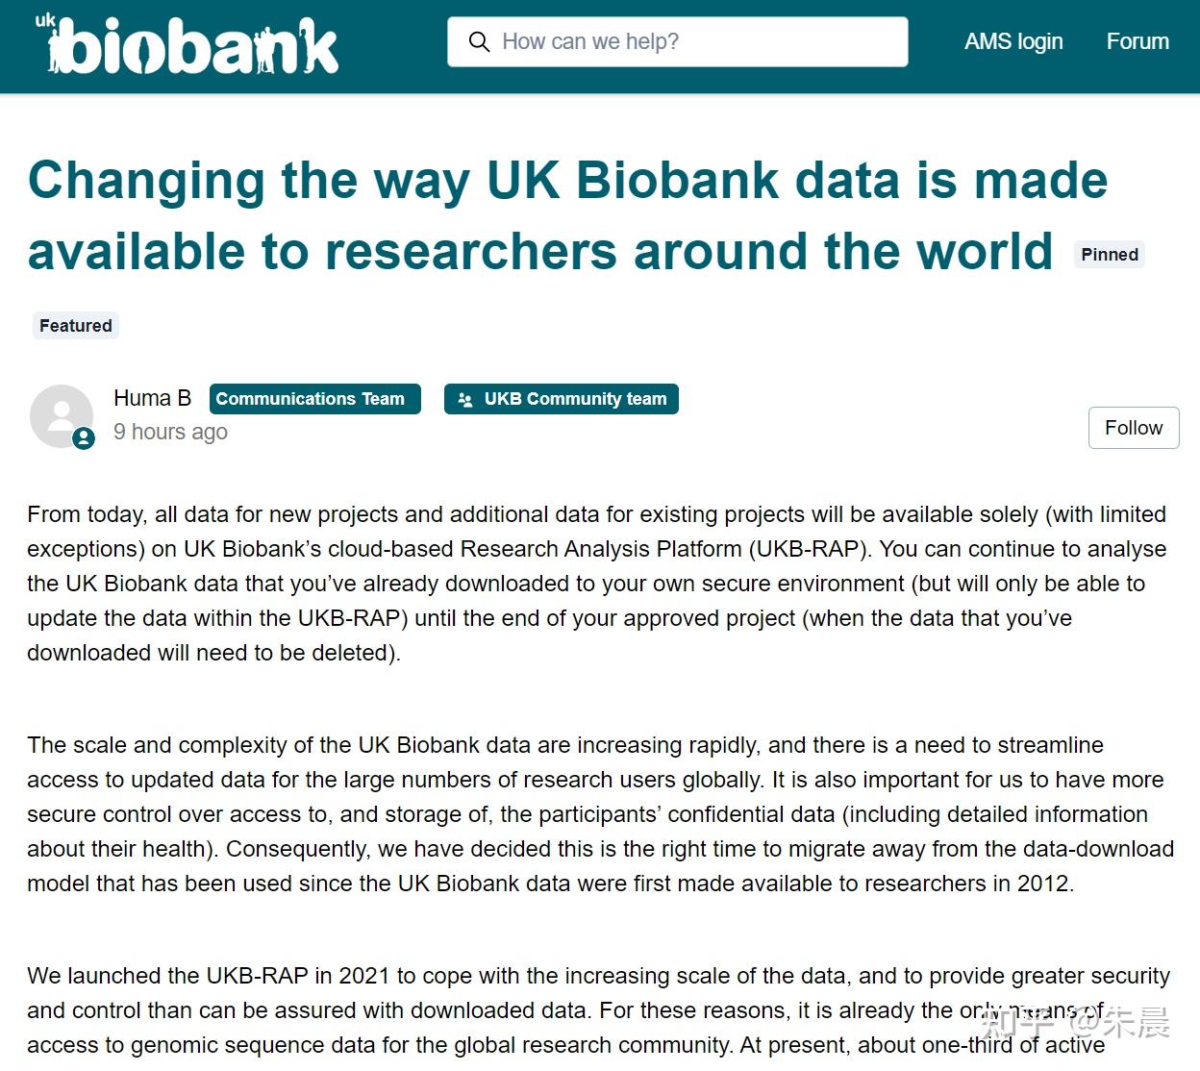Open Huma B's profile picture
Image resolution: width=1200 pixels, height=1071 pixels.
coord(62,416)
